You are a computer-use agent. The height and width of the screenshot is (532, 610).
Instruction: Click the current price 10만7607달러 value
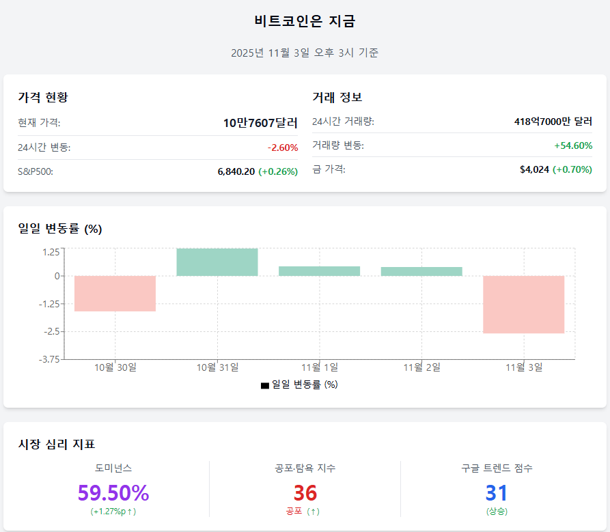(260, 123)
